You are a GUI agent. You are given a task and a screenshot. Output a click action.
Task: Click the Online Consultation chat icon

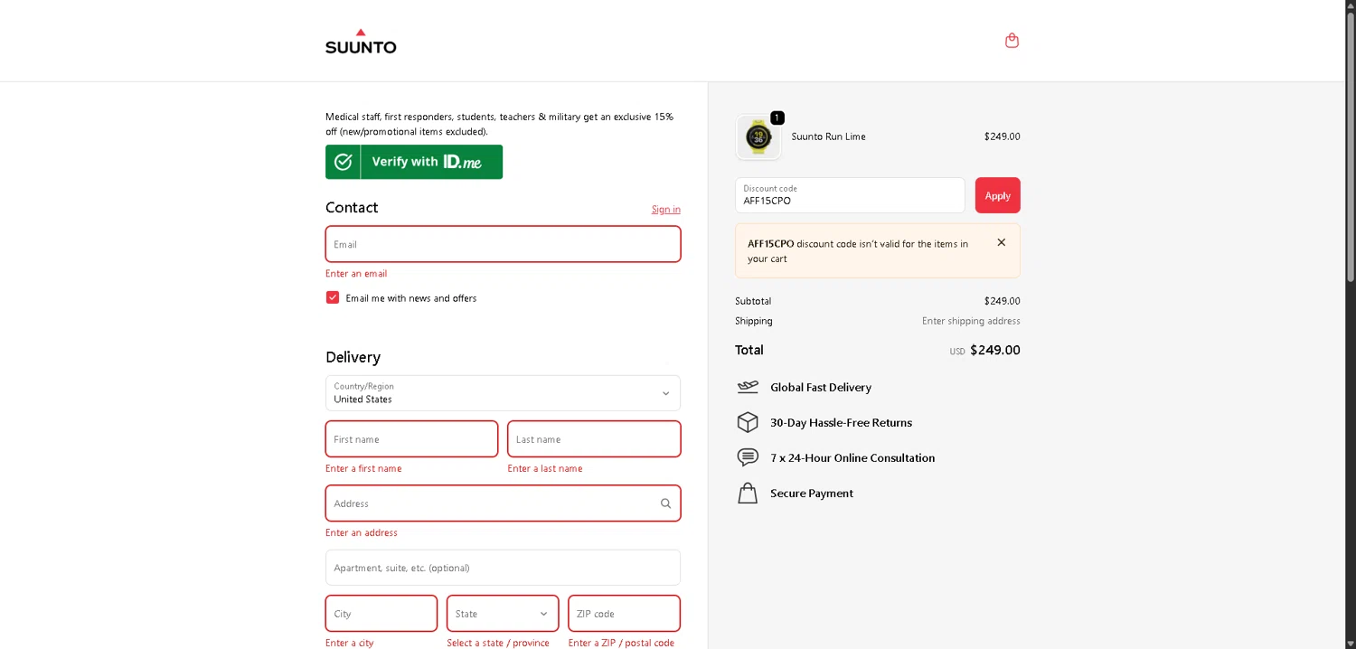pos(748,457)
